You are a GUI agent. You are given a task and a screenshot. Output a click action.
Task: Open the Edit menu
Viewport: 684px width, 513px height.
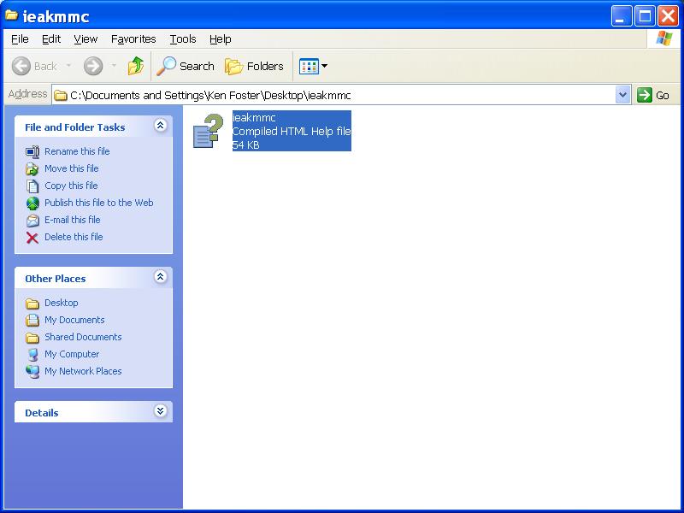point(51,39)
